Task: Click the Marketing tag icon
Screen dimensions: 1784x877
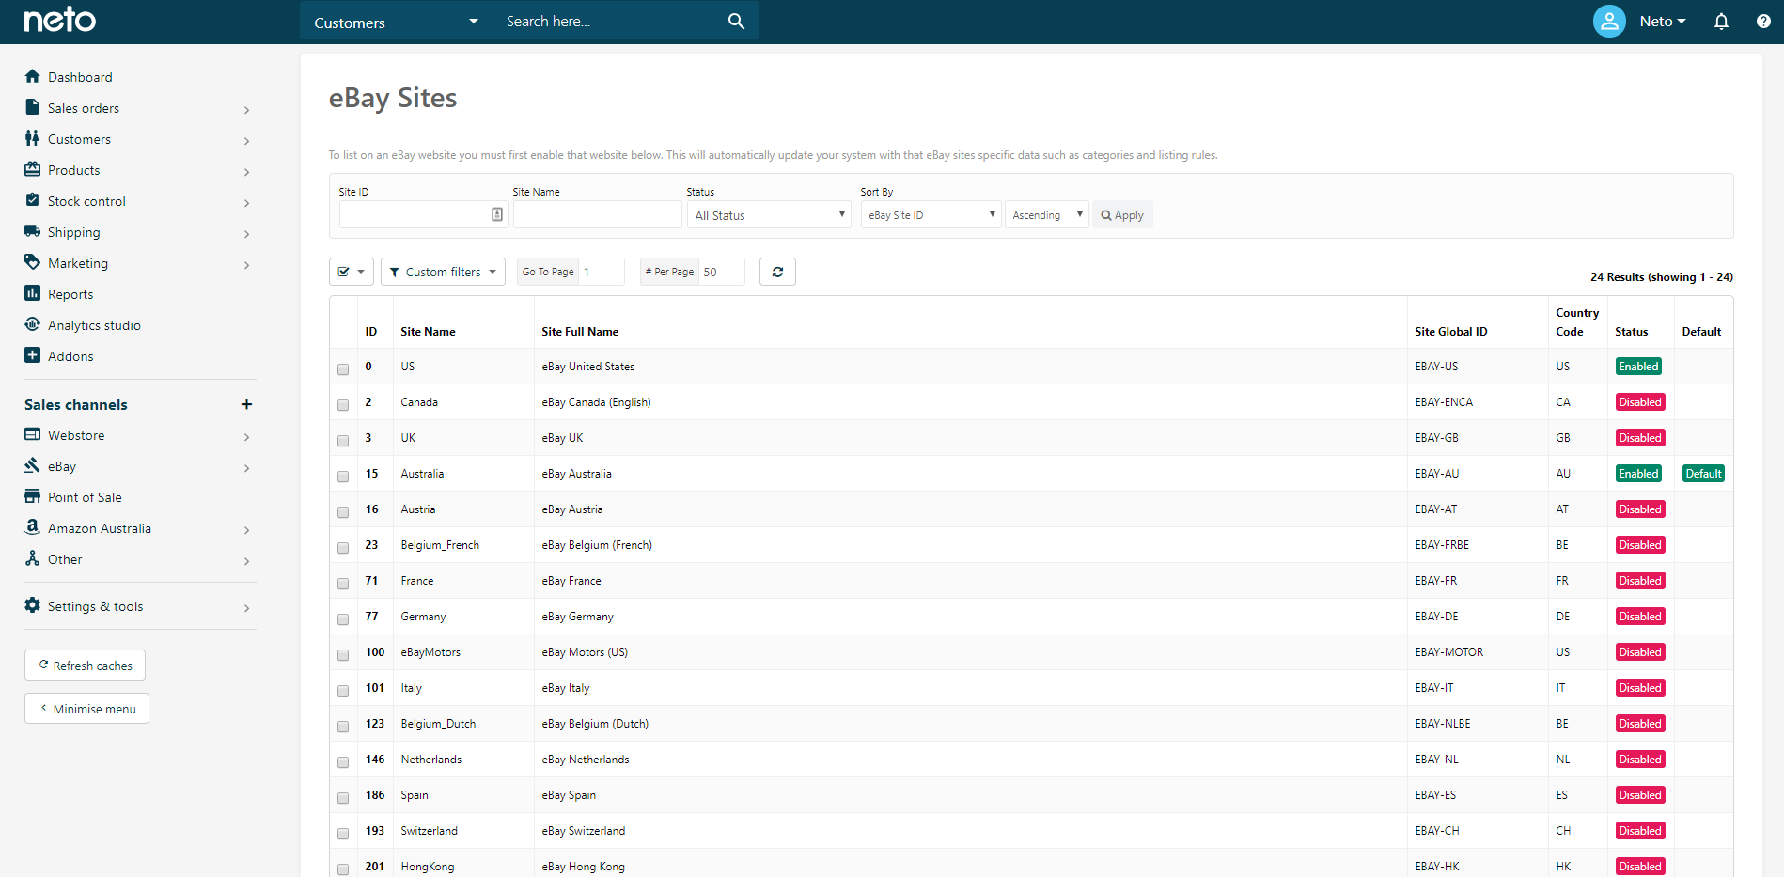Action: pyautogui.click(x=33, y=262)
